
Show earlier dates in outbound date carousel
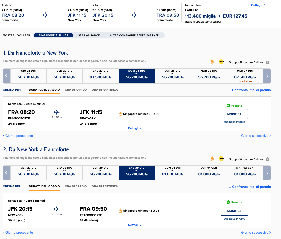click(7, 76)
